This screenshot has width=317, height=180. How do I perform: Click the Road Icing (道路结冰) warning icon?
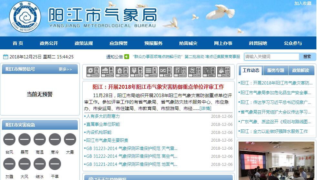click(x=195, y=72)
